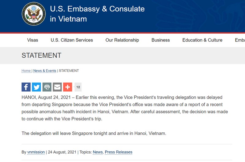Click the share count showing 12
Image resolution: width=245 pixels, height=162 pixels.
click(78, 87)
